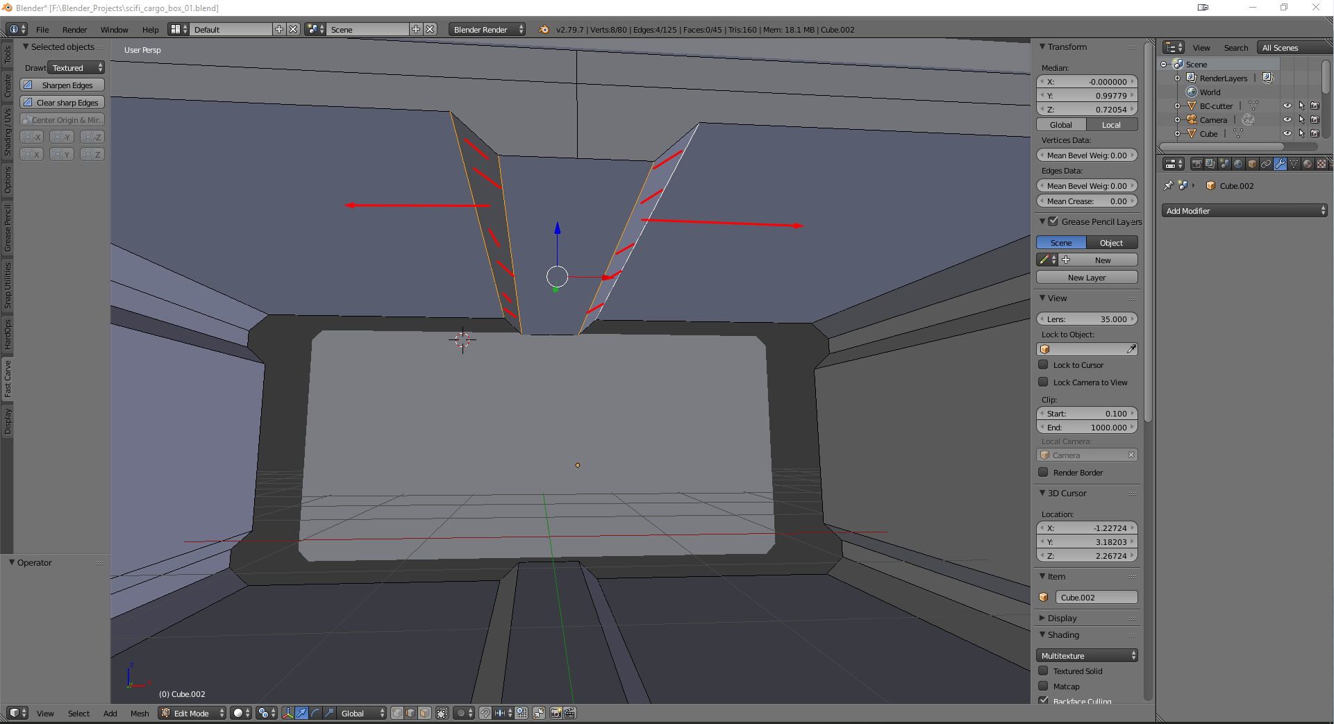Open the Texture properties tab
The image size is (1334, 724).
(1322, 164)
